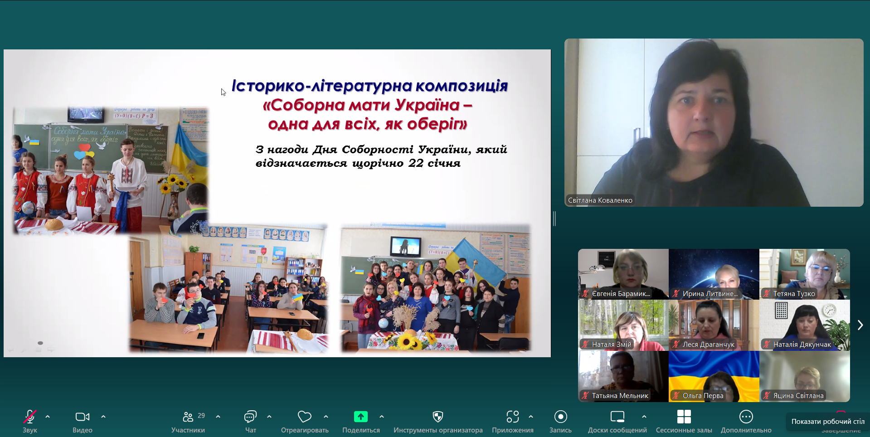Click group photo with flag on slide

[435, 287]
